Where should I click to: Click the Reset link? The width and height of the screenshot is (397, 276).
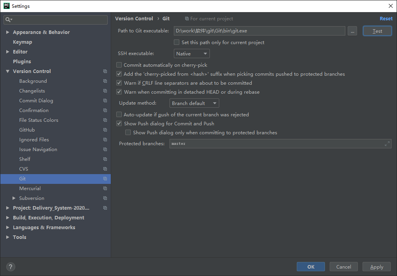coord(386,19)
